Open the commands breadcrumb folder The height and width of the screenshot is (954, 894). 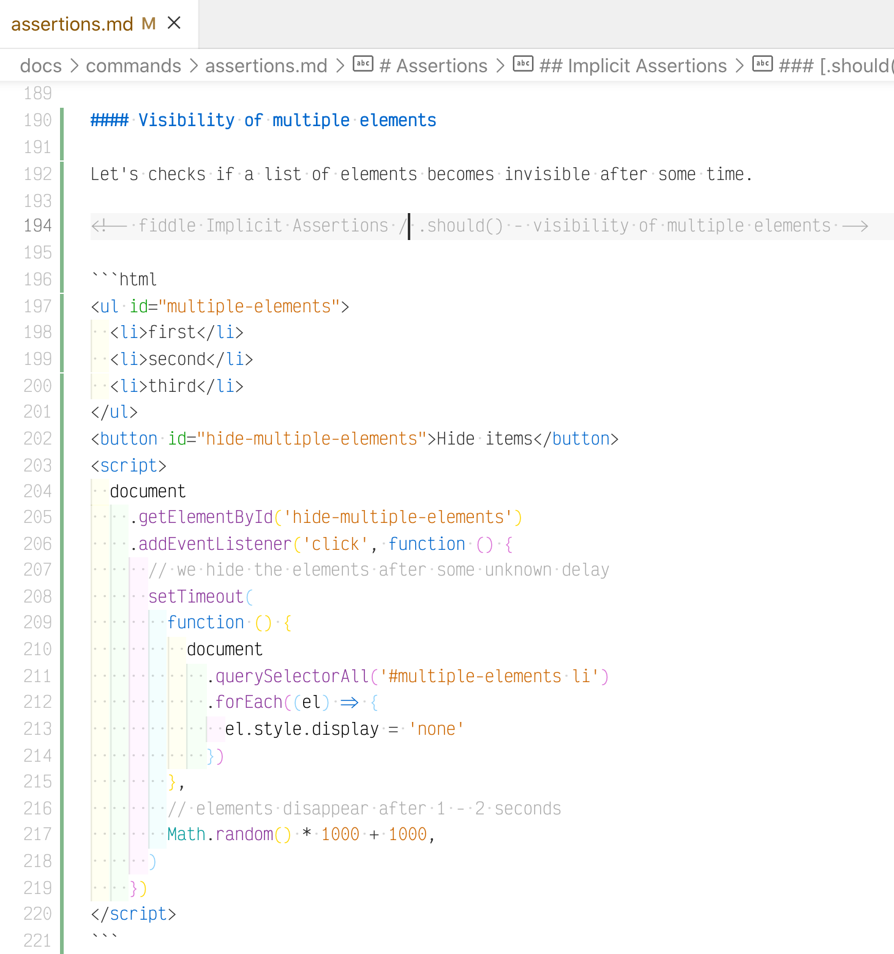coord(133,66)
